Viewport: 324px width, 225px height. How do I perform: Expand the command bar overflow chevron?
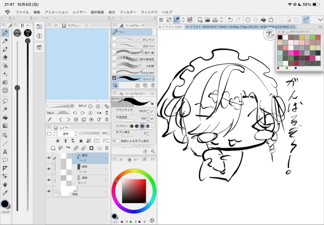pos(320,20)
